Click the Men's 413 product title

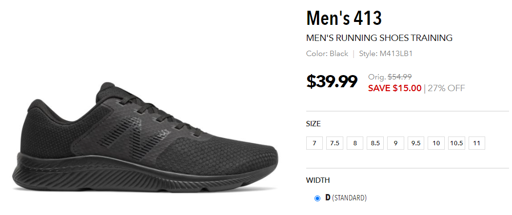coord(344,18)
